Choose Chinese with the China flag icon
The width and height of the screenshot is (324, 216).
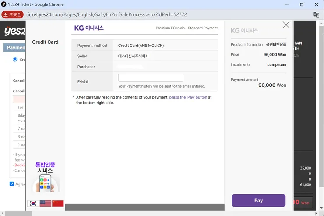pyautogui.click(x=58, y=203)
